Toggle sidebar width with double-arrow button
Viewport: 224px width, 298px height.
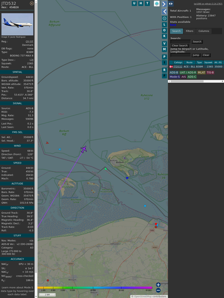tap(171, 4)
